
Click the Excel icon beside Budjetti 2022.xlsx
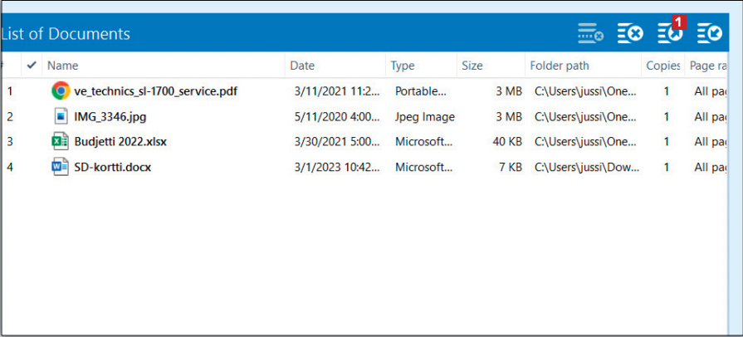click(60, 141)
